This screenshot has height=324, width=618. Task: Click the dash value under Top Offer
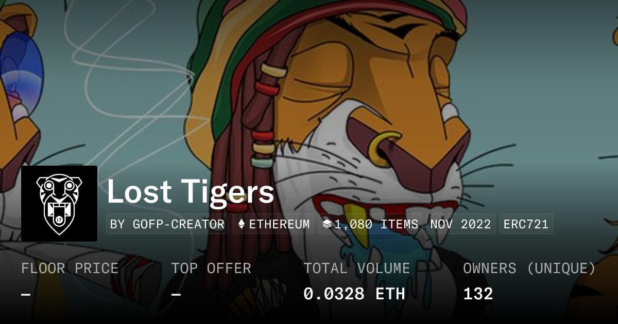point(176,294)
